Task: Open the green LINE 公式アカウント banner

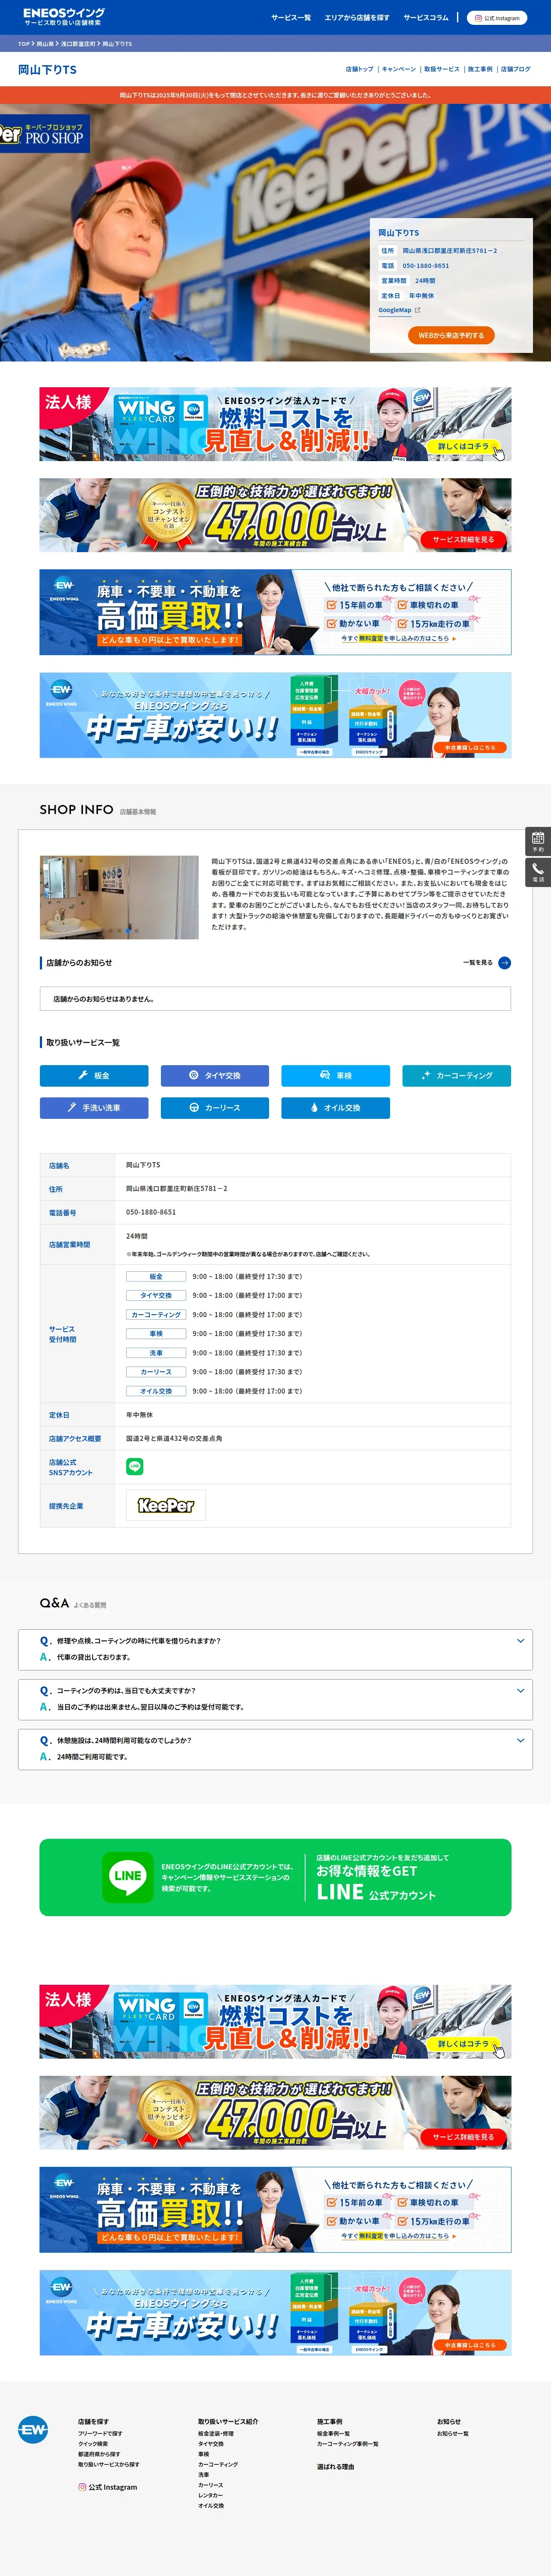Action: coord(275,1877)
